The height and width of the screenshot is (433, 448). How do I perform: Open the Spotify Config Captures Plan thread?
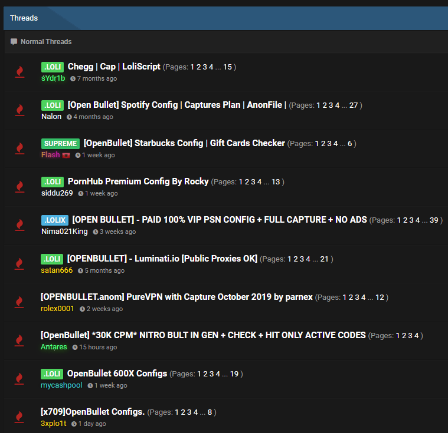[x=177, y=105]
